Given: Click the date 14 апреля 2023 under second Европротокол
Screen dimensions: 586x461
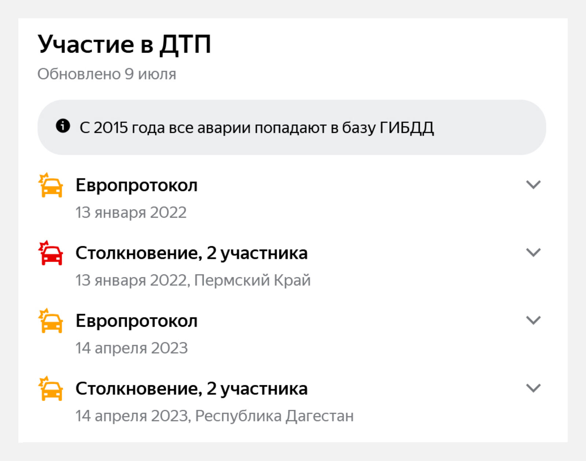Looking at the screenshot, I should click(131, 348).
